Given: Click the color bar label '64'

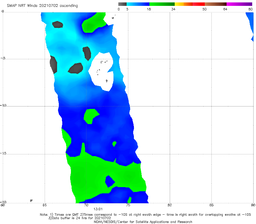Looking at the screenshot, I should tap(225, 9).
